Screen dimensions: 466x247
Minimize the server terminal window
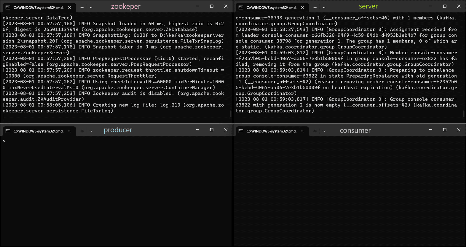[430, 6]
